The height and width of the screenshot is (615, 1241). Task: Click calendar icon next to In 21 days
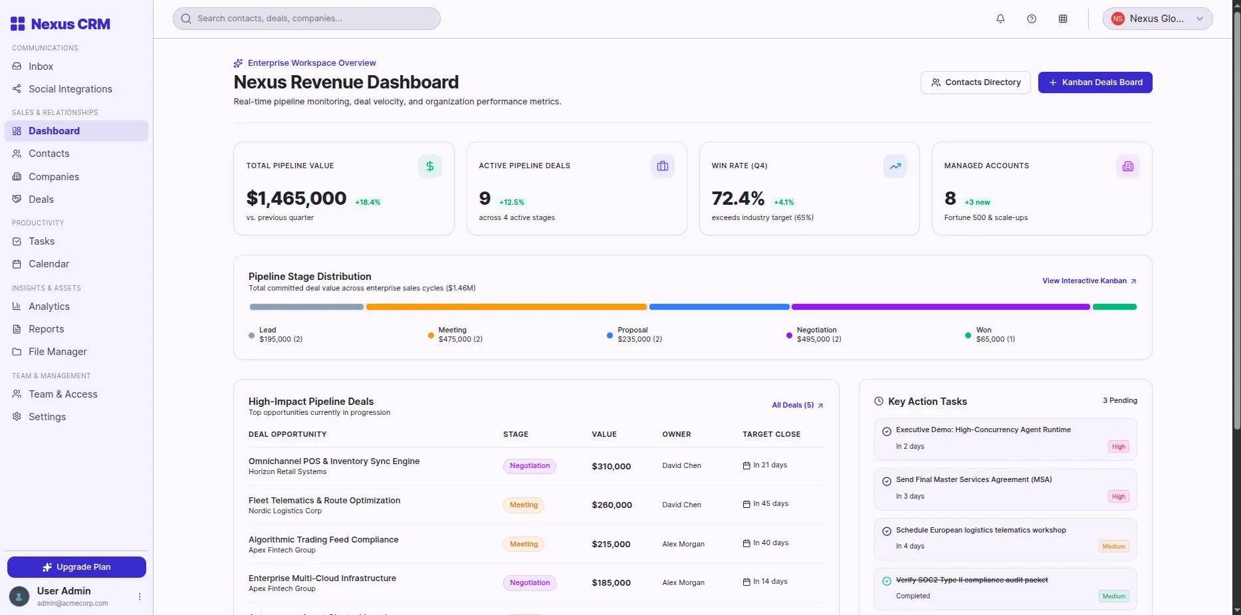[746, 465]
